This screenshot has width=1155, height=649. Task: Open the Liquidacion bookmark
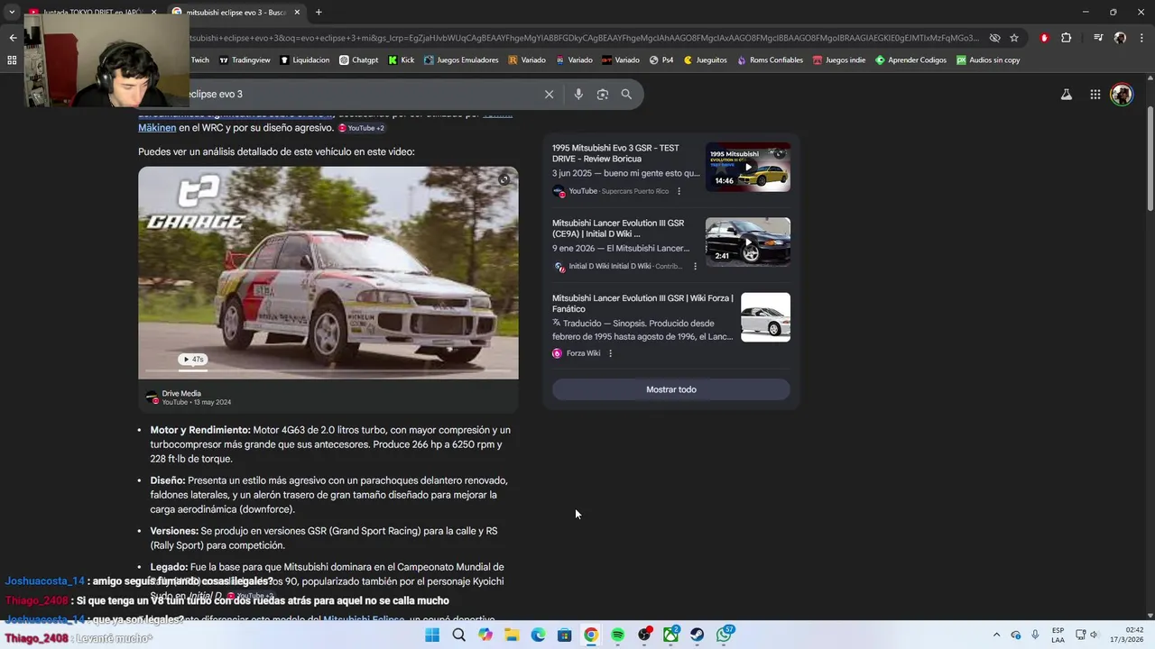(x=305, y=60)
